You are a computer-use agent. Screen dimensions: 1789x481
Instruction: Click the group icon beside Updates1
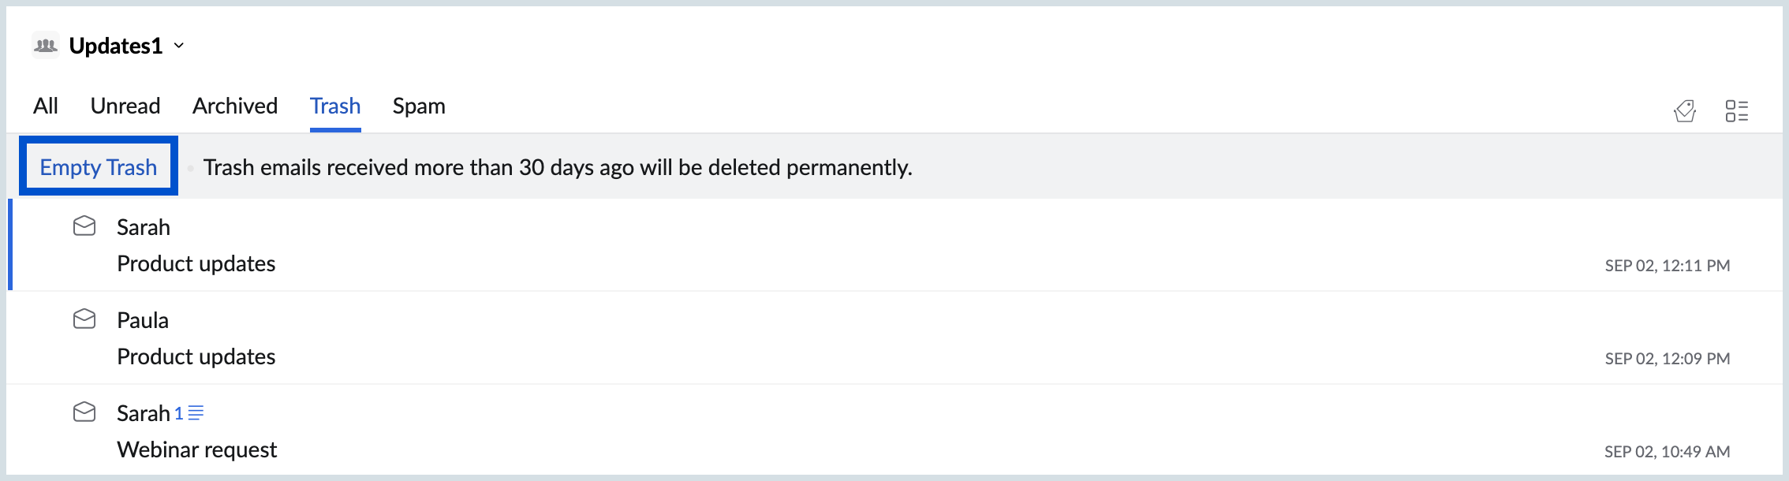click(x=46, y=46)
